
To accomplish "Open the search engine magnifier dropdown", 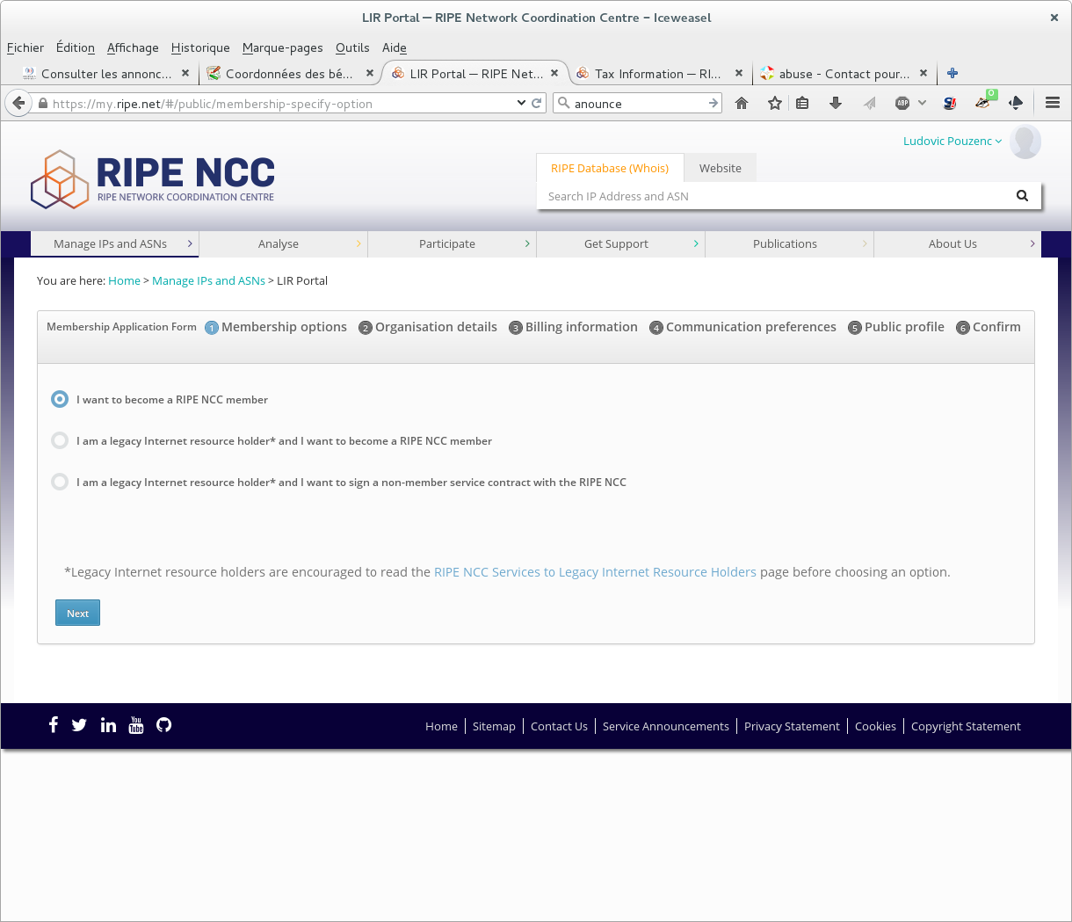I will 564,103.
